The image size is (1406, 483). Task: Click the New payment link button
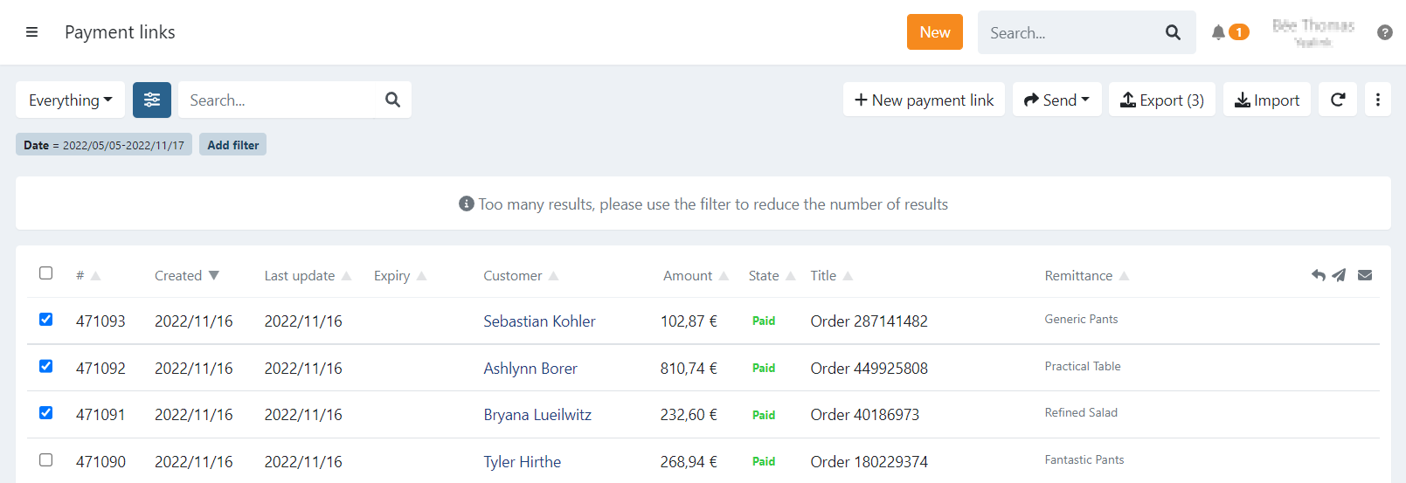924,100
